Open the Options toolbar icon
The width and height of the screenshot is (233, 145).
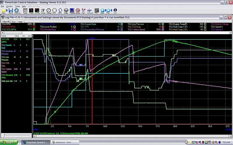(17, 11)
